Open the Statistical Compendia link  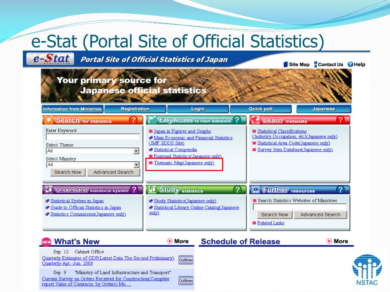(x=175, y=150)
